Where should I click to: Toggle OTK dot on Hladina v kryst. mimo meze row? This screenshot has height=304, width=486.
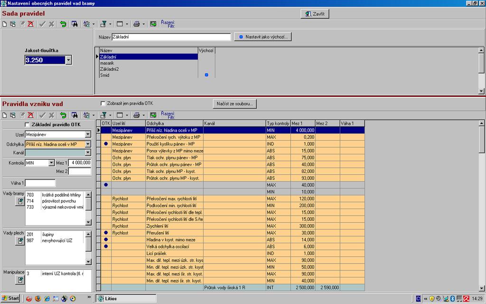[106, 239]
